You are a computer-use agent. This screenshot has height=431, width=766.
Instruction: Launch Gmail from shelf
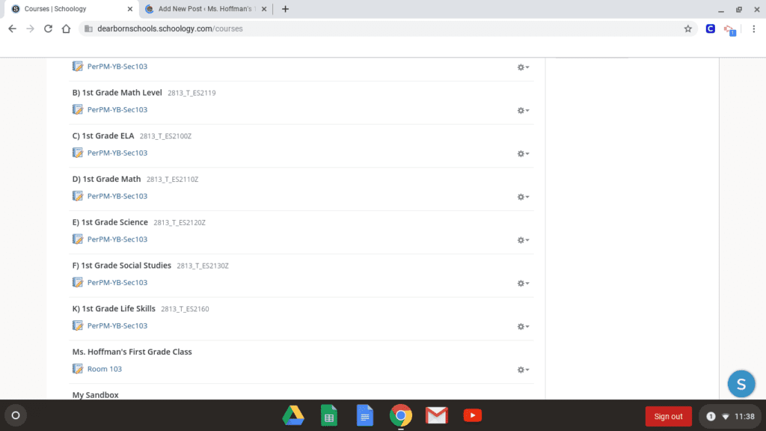(436, 415)
